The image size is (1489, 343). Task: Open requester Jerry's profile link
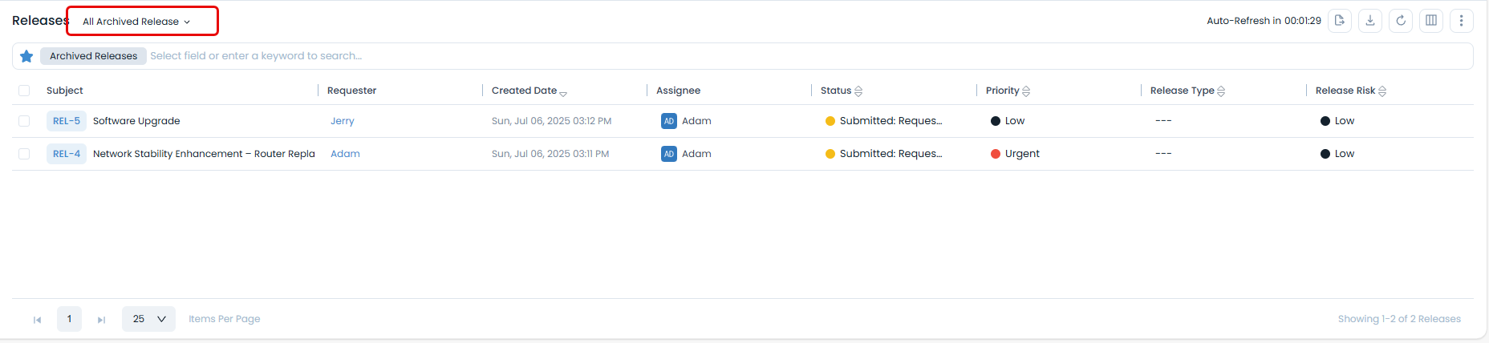[x=343, y=121]
